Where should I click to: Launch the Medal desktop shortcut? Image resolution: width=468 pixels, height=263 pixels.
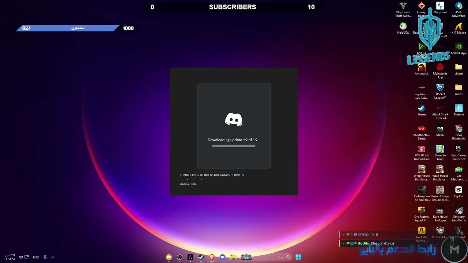pyautogui.click(x=440, y=131)
